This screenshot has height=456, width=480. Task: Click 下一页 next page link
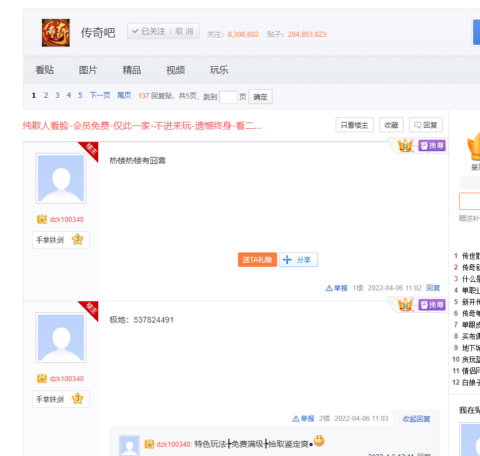tap(99, 95)
